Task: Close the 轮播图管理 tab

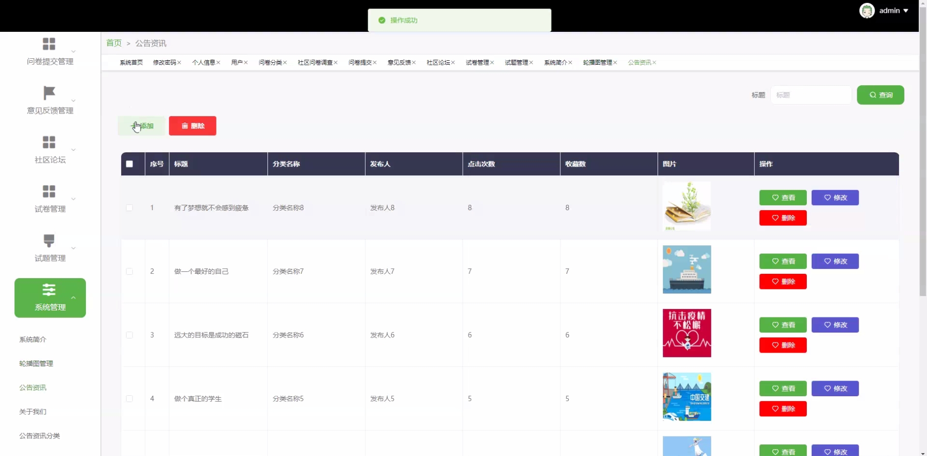Action: click(x=615, y=63)
